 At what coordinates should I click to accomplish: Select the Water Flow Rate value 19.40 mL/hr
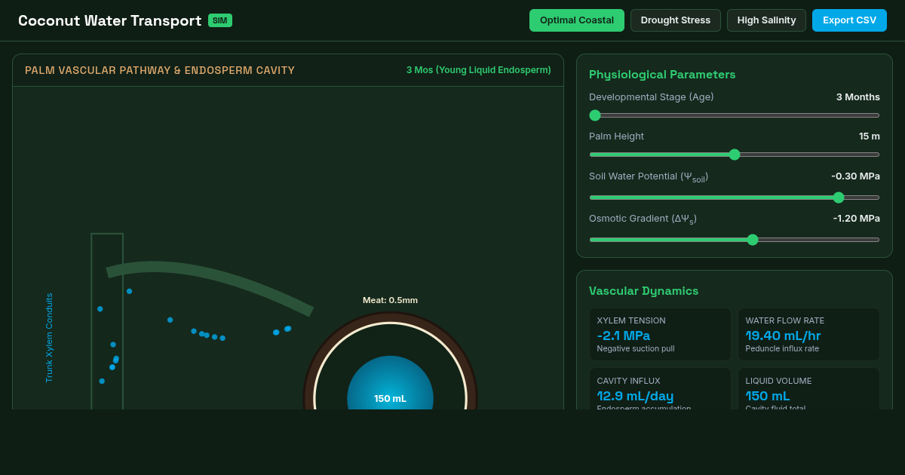point(783,336)
